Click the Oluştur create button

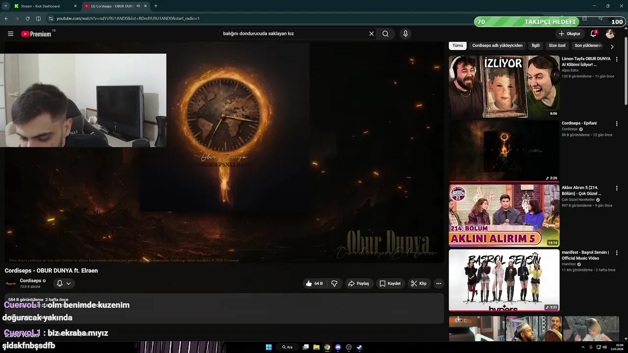point(569,34)
